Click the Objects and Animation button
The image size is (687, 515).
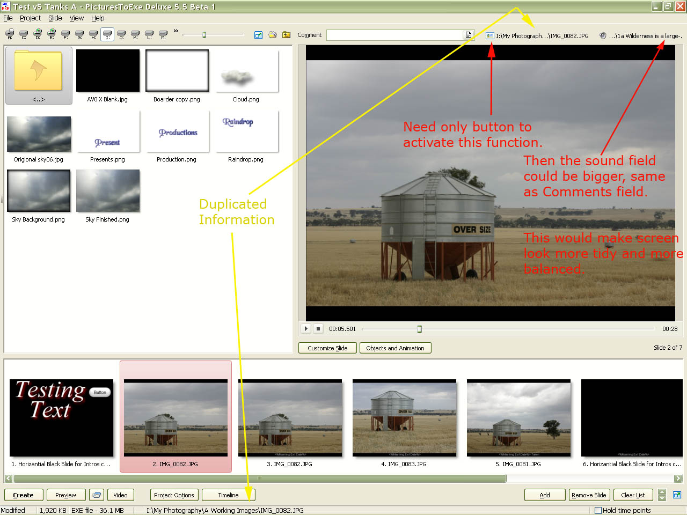tap(395, 348)
